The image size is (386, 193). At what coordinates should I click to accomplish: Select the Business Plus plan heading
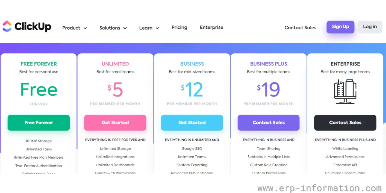point(269,64)
